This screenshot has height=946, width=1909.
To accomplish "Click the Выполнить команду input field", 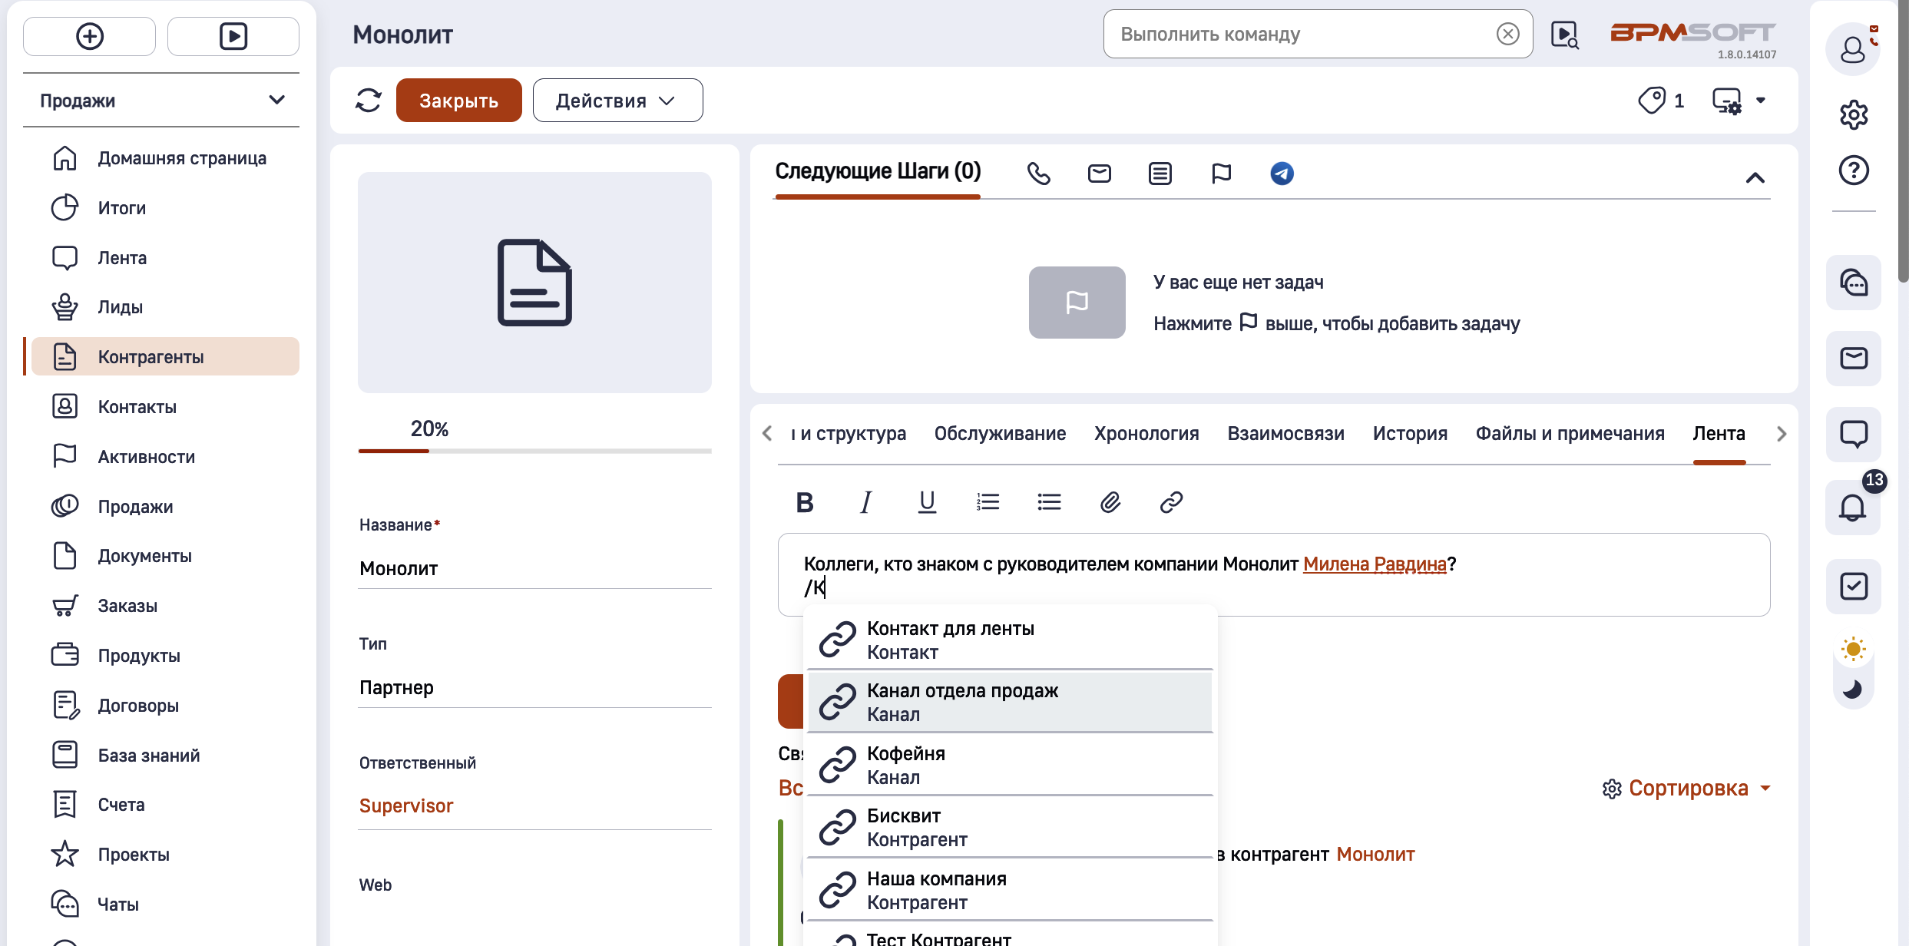I will [1305, 34].
